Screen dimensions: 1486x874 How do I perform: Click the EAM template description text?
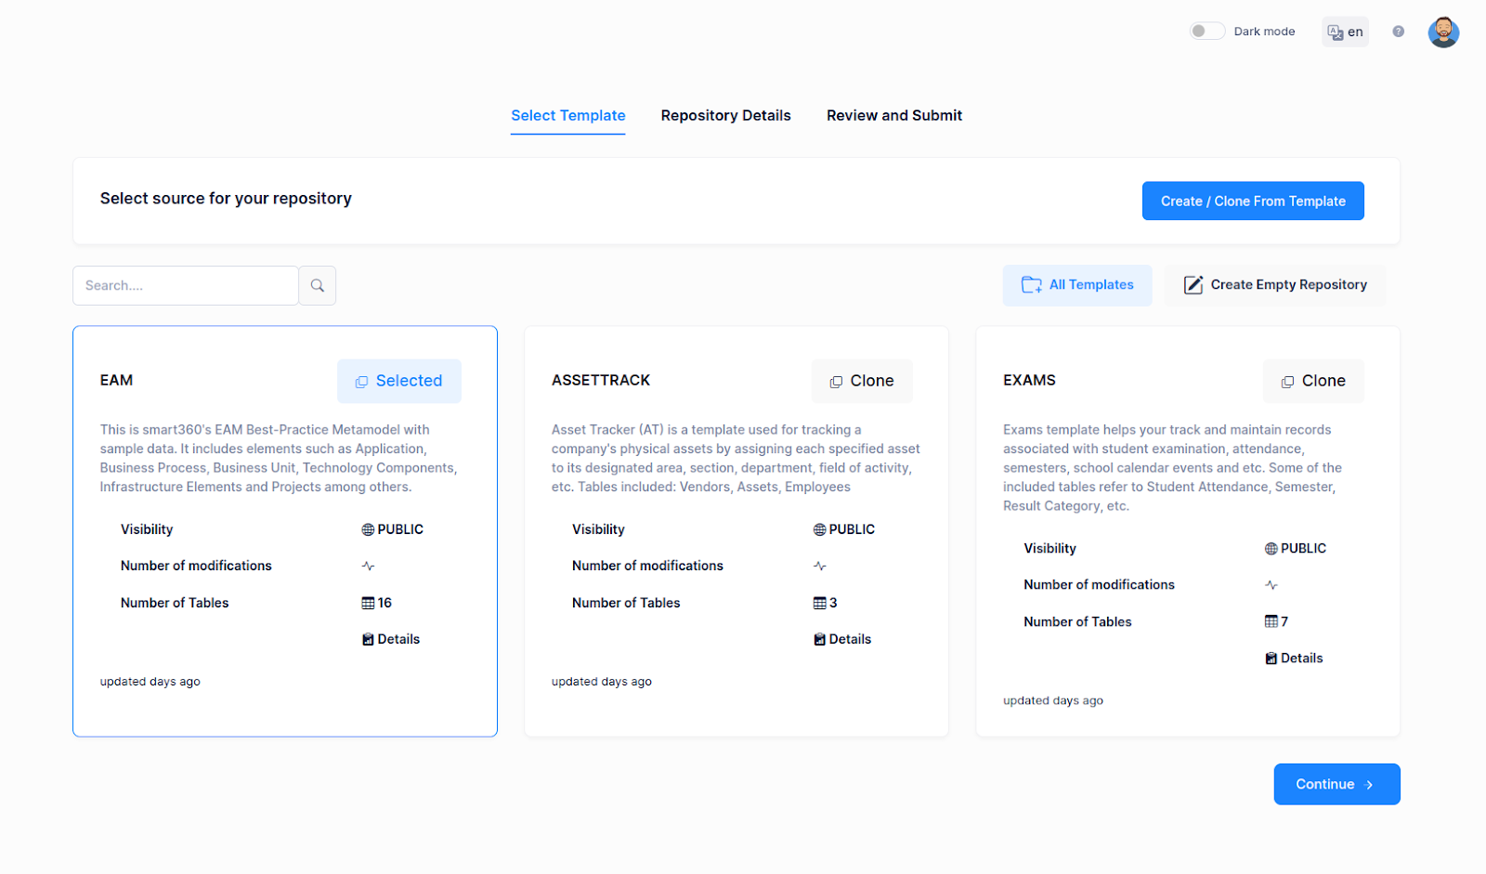pyautogui.click(x=279, y=458)
